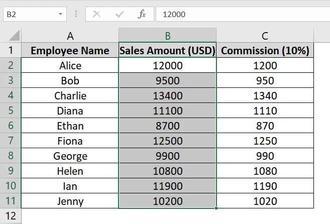
Task: Click the commission cell with 990
Action: [265, 156]
